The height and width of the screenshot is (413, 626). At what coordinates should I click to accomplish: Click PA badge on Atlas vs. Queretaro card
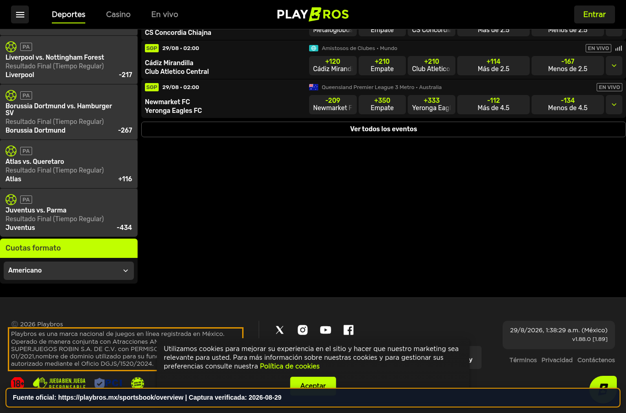[26, 151]
